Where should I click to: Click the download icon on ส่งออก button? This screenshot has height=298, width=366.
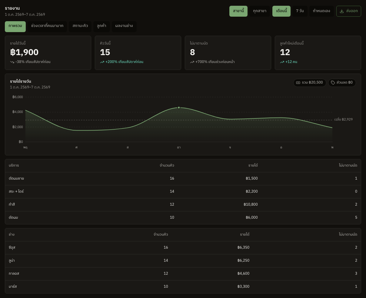click(342, 11)
